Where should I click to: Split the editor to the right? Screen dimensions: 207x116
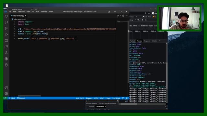coord(123,16)
